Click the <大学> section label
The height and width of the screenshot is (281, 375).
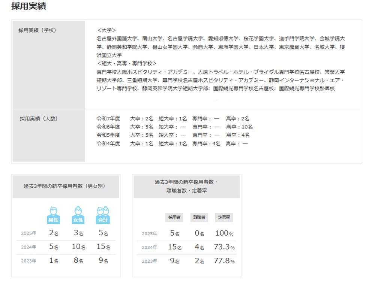point(106,30)
